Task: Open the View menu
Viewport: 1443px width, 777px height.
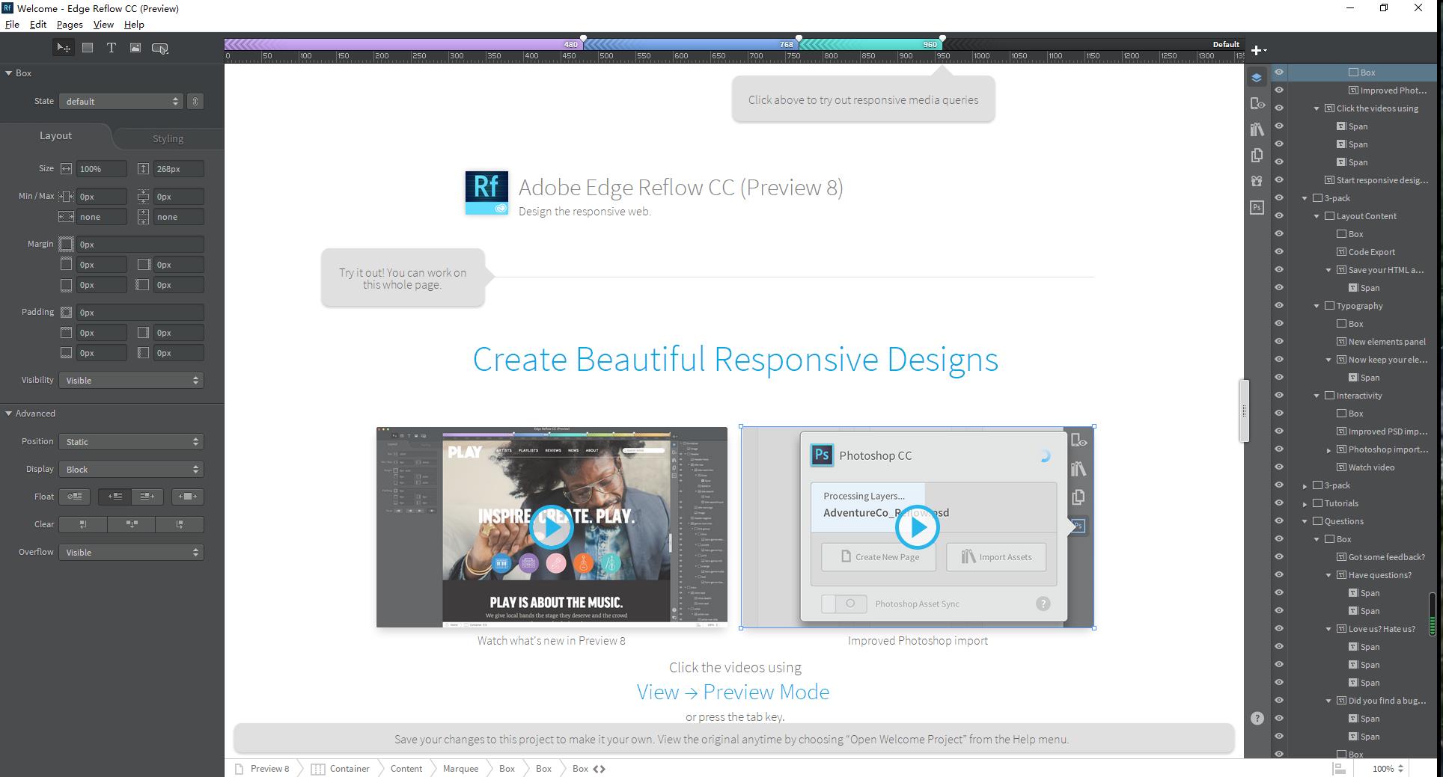Action: (x=103, y=25)
